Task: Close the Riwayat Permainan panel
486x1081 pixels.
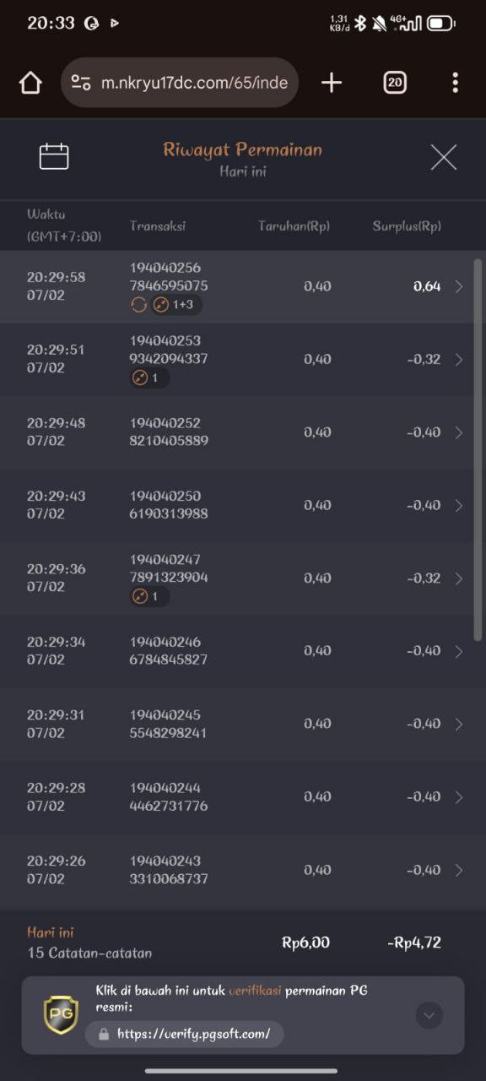Action: (444, 157)
